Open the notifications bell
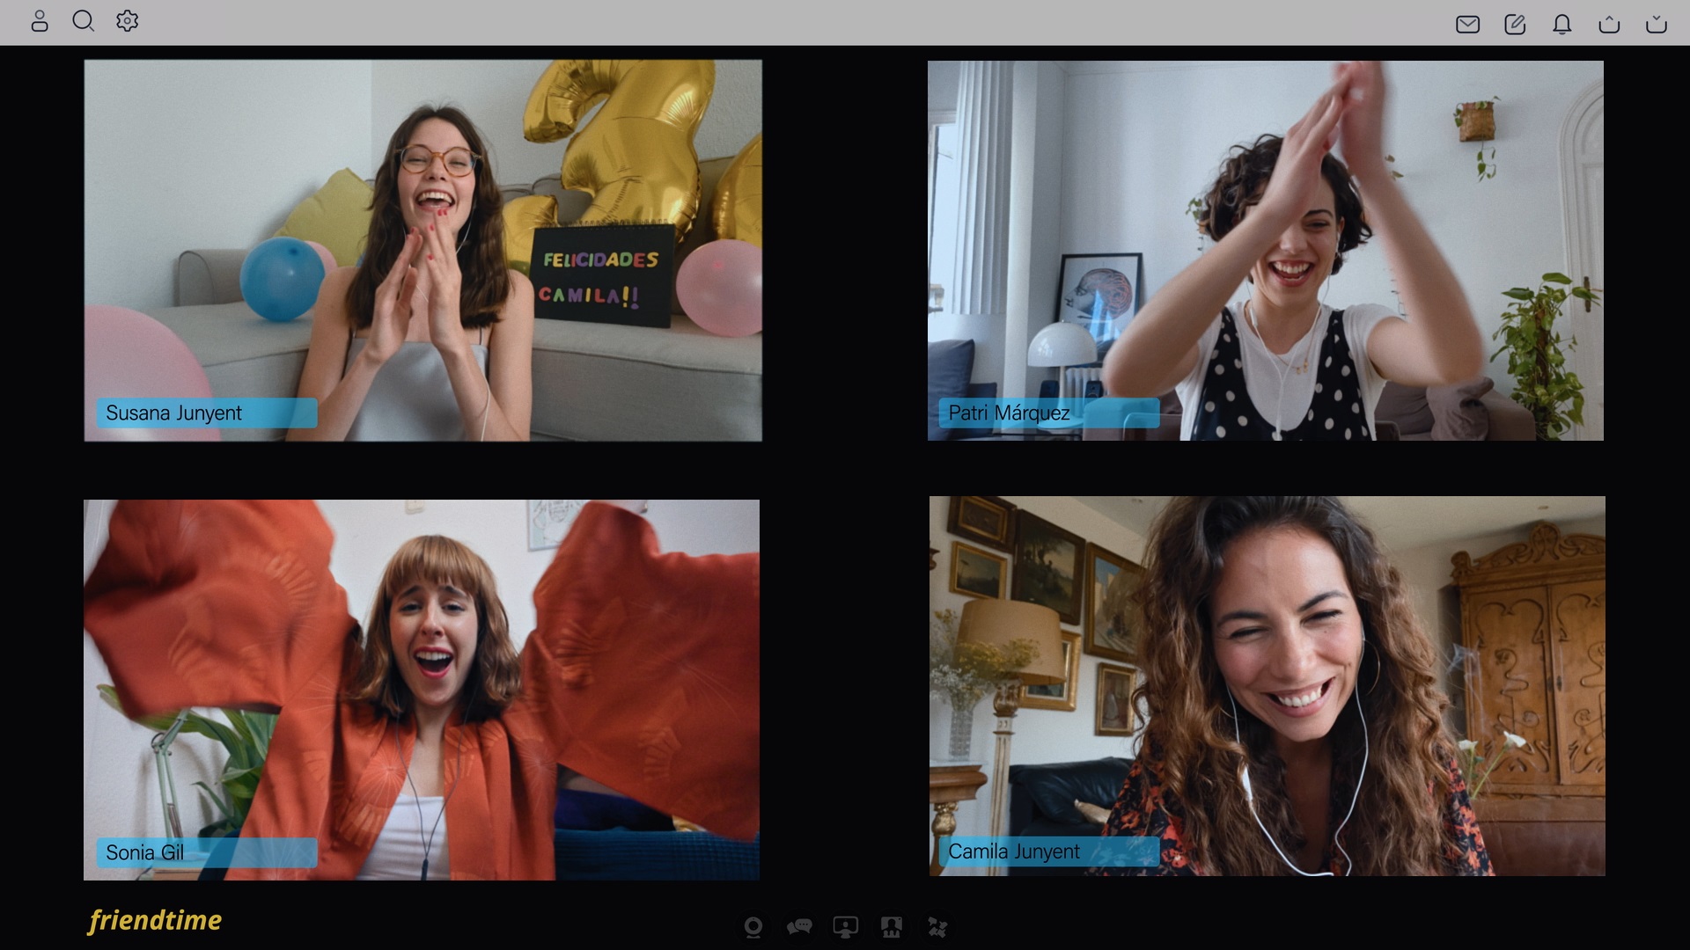1690x950 pixels. click(1562, 25)
